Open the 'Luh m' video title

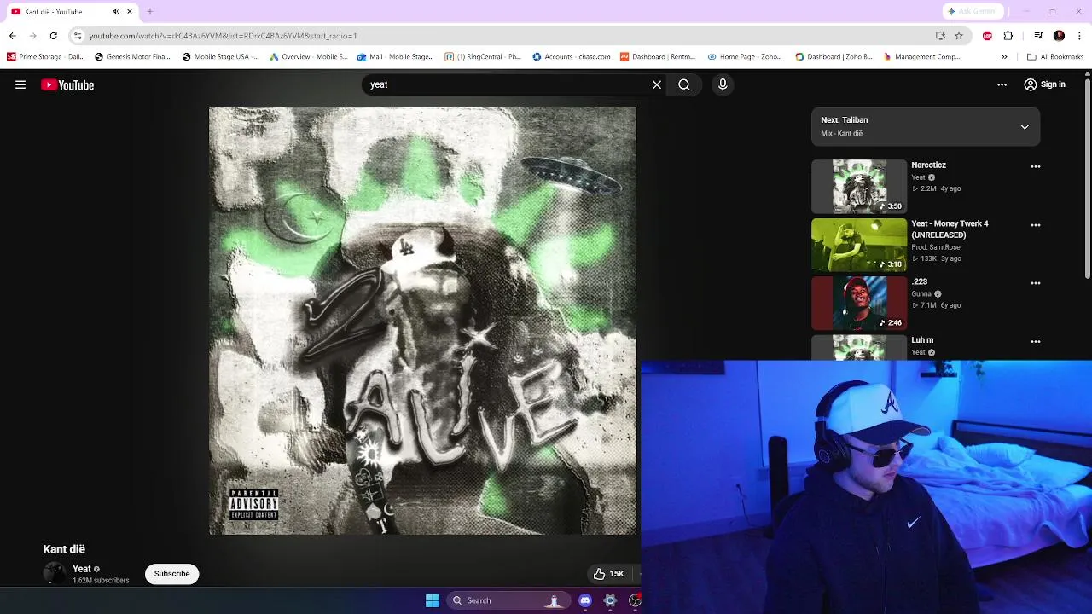tap(922, 339)
